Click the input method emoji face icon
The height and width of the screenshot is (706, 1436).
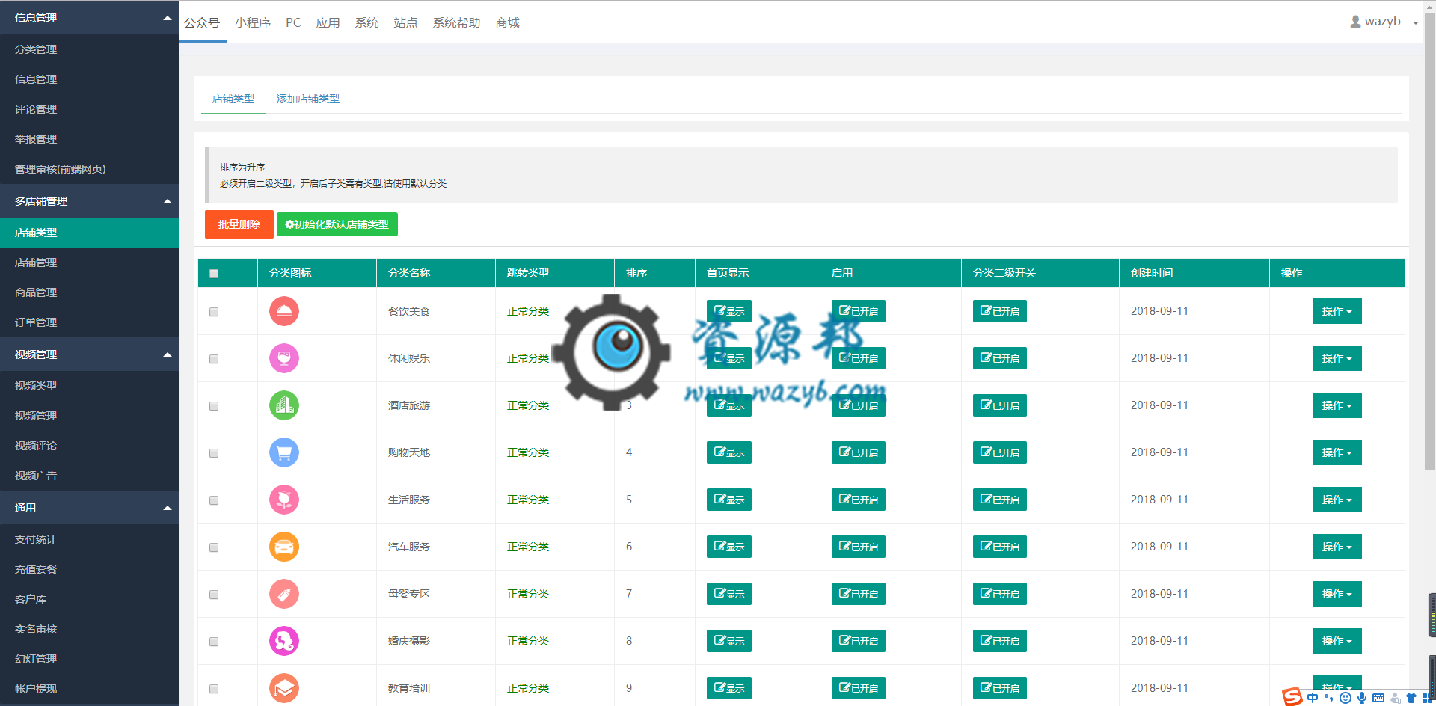coord(1346,698)
